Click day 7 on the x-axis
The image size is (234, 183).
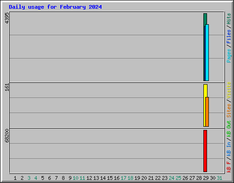[x=56, y=178]
